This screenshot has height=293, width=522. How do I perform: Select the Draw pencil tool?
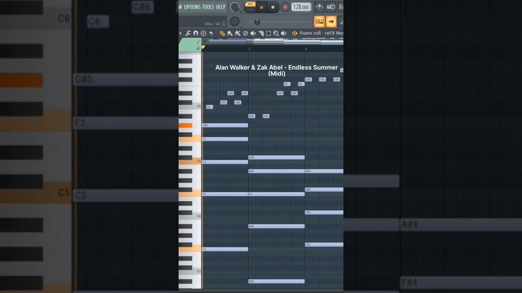222,33
